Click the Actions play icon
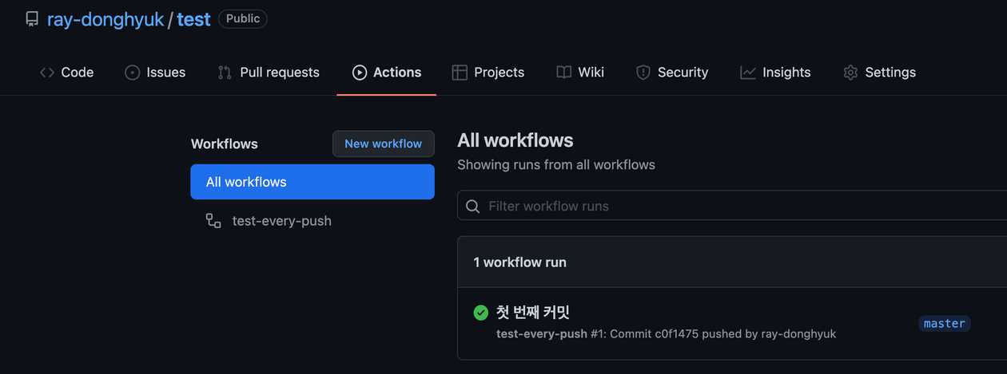 pyautogui.click(x=360, y=73)
